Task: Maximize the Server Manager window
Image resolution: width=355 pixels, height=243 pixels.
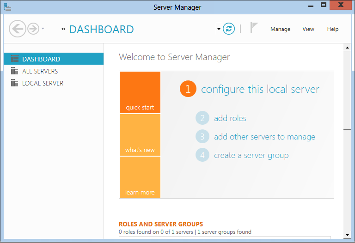Action: [x=323, y=5]
